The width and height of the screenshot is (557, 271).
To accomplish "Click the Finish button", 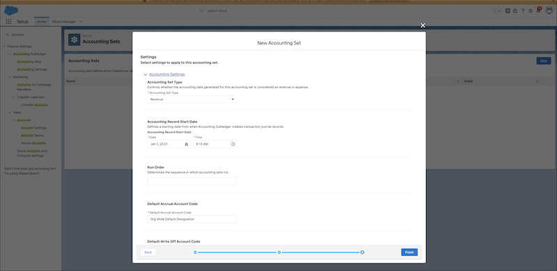I will [x=409, y=252].
